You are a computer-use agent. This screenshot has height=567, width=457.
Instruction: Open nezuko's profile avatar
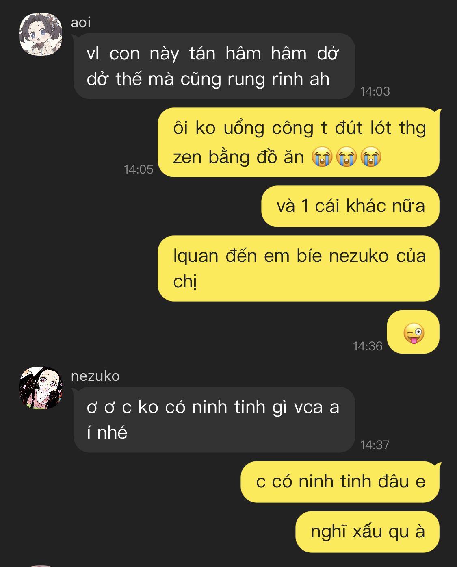click(41, 388)
